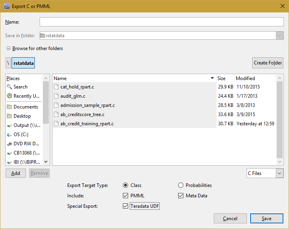This screenshot has height=229, width=289.
Task: Click the Yesterday at 12:59 modified cell
Action: pyautogui.click(x=255, y=124)
